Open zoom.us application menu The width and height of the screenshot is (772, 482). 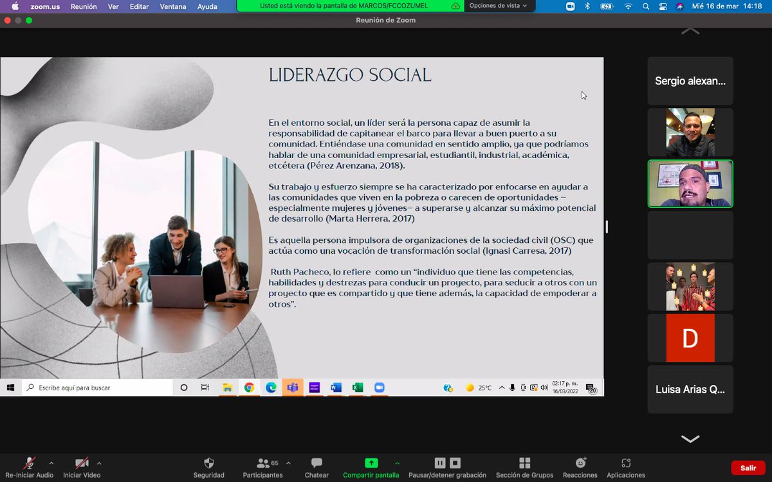tap(45, 6)
